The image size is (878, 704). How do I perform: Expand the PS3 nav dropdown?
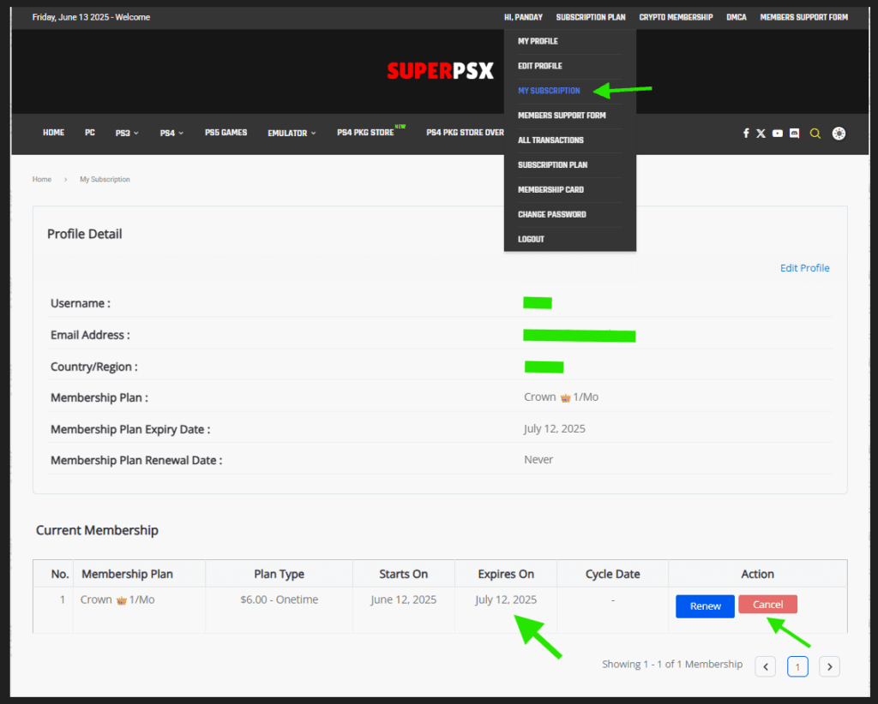pyautogui.click(x=127, y=133)
